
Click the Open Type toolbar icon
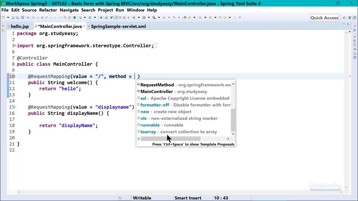click(x=185, y=18)
